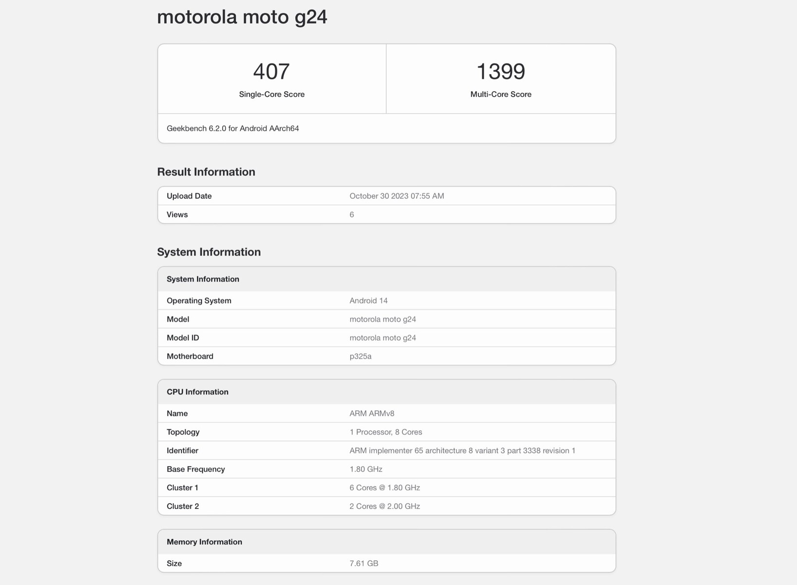Image resolution: width=797 pixels, height=585 pixels.
Task: Click the 407 single-core score number
Action: point(271,72)
